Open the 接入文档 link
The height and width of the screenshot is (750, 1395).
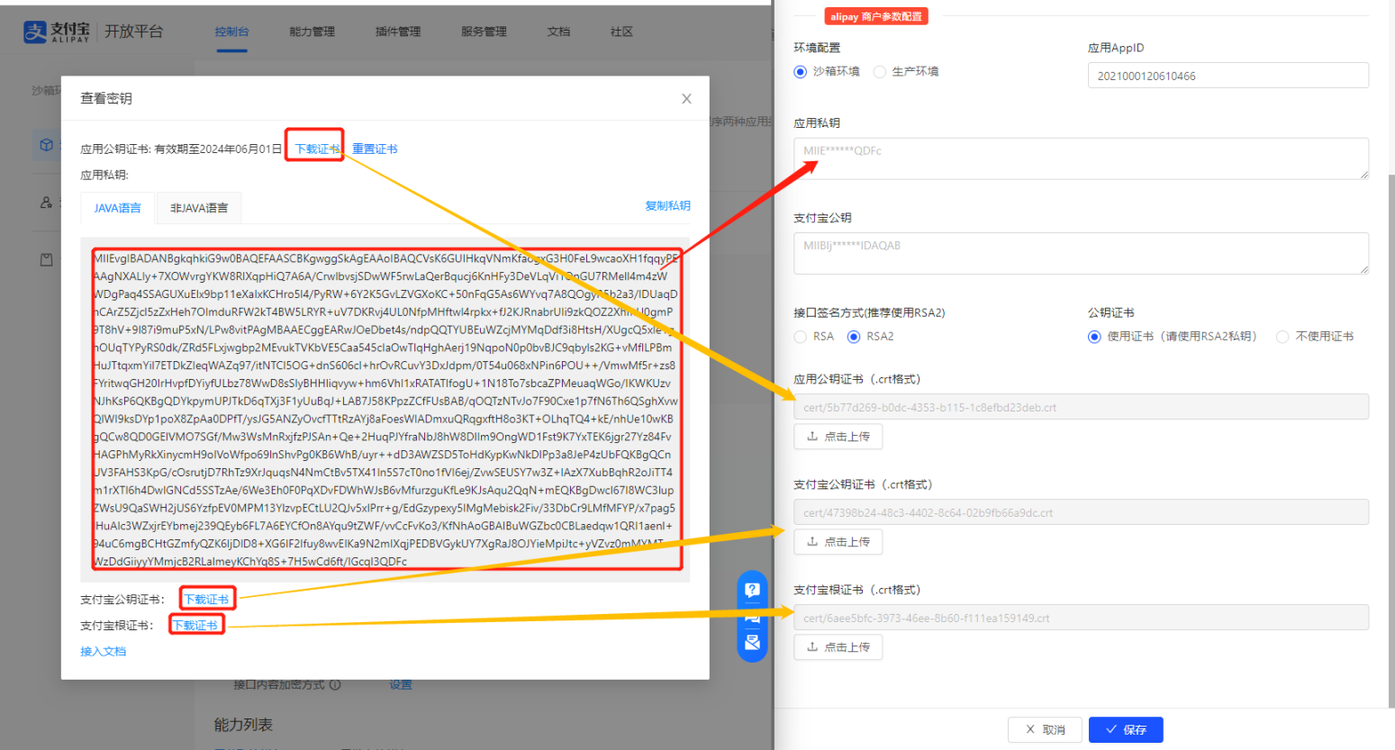(x=104, y=652)
